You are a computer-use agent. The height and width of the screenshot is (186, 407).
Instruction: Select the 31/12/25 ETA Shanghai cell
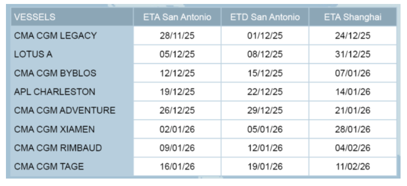[x=352, y=54]
